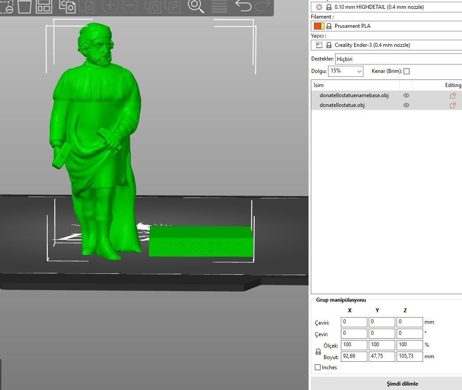Image resolution: width=462 pixels, height=390 pixels.
Task: Click Boyut Y field showing 47,75
Action: 382,356
